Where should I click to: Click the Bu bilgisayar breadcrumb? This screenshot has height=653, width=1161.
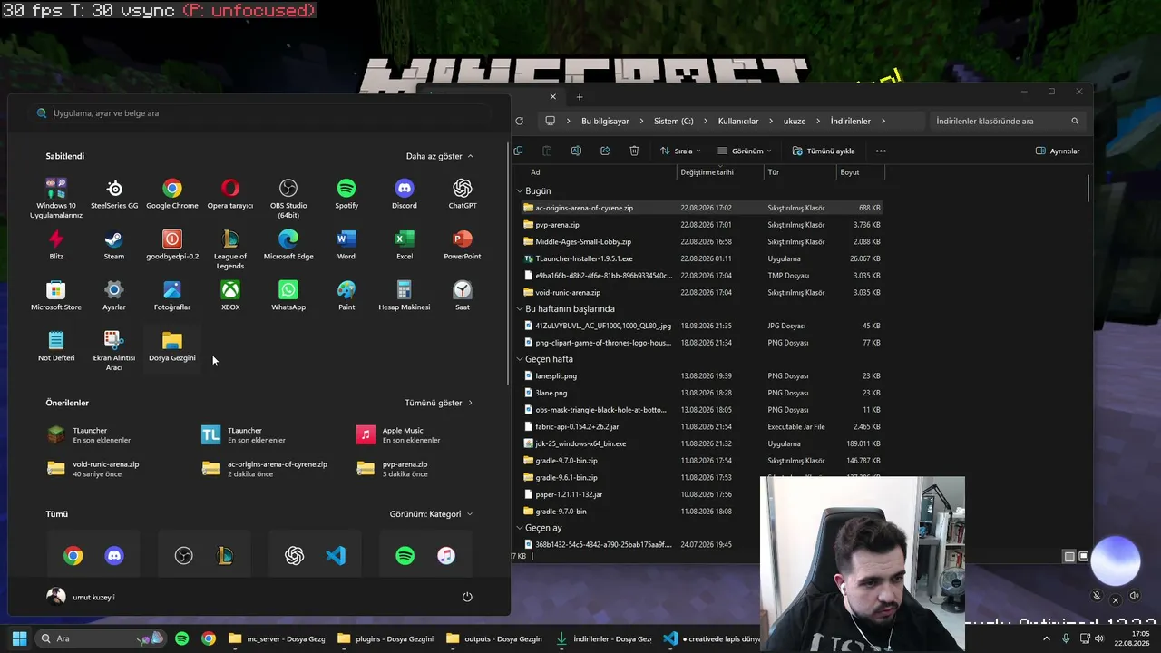605,121
